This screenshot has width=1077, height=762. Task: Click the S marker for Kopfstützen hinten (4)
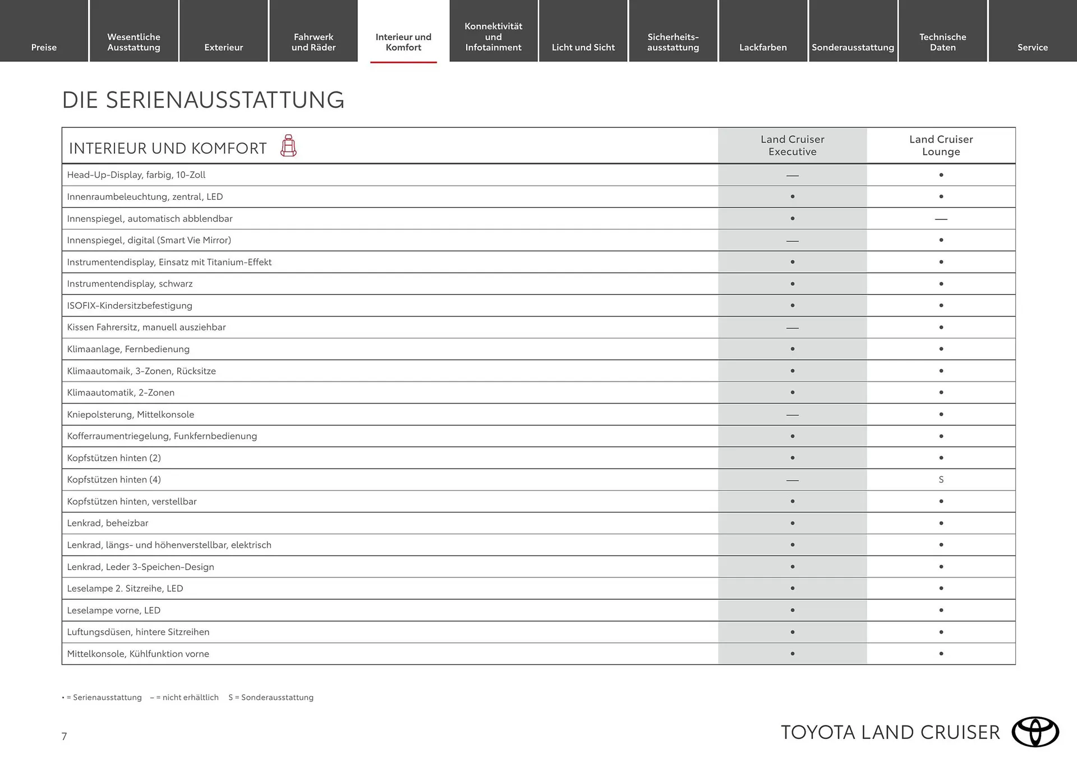click(x=941, y=480)
